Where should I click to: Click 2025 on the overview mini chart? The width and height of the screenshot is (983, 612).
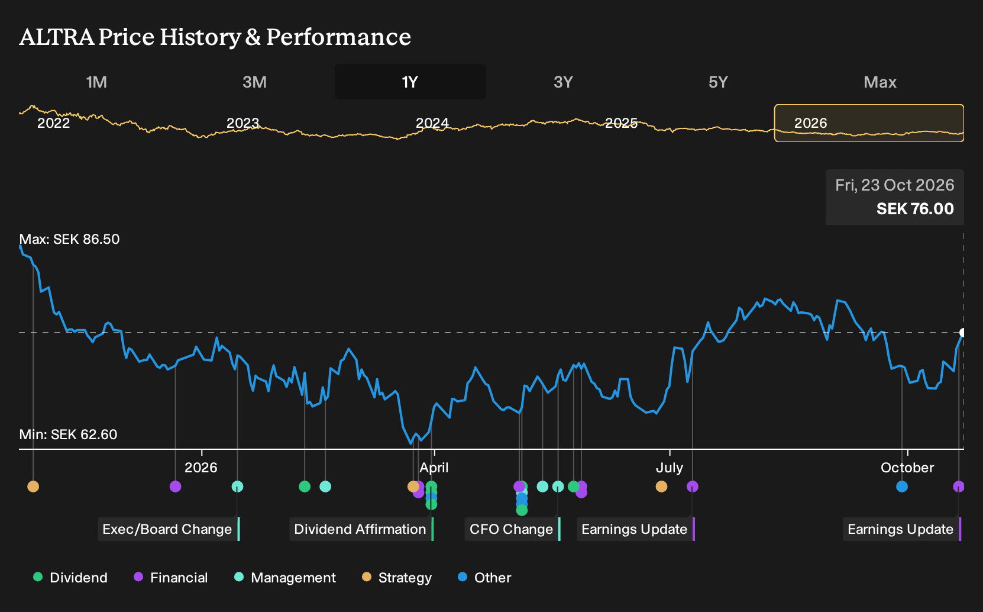click(622, 123)
